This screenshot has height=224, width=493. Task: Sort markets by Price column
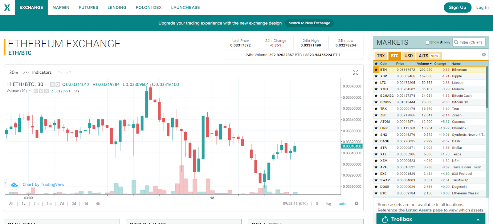click(400, 64)
